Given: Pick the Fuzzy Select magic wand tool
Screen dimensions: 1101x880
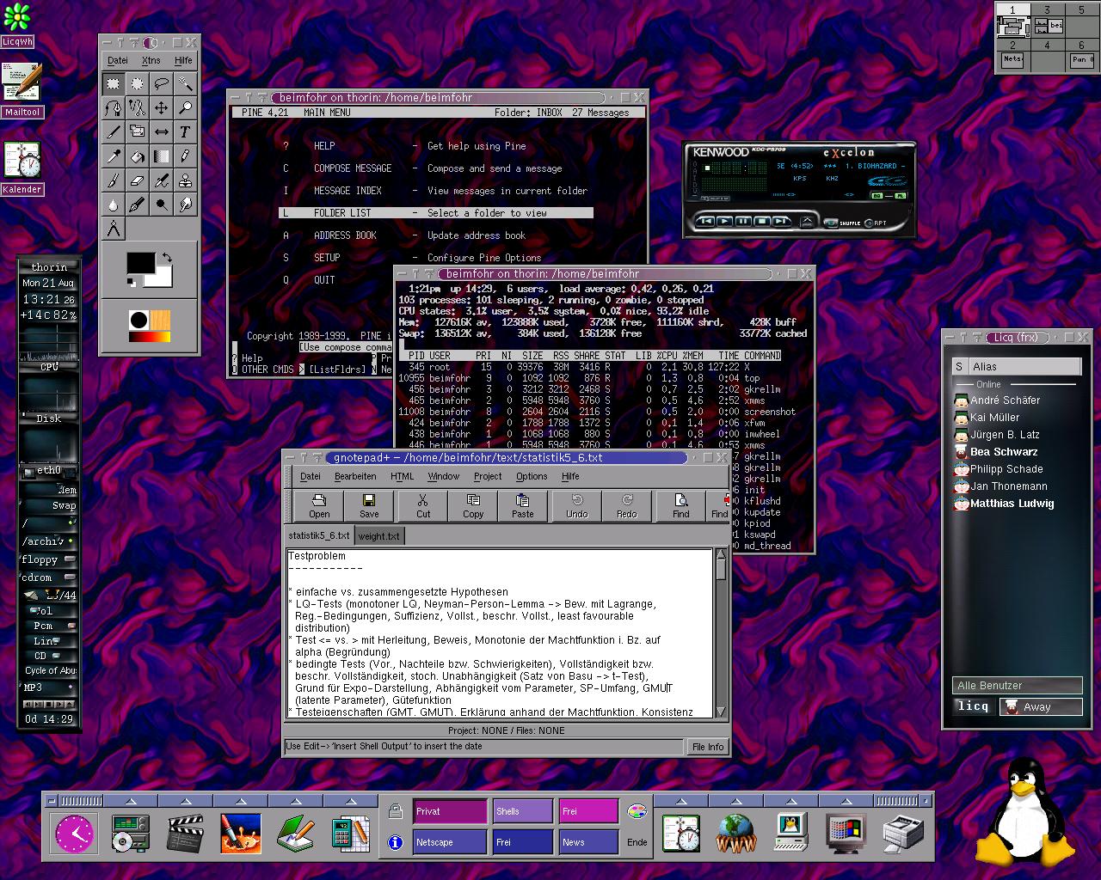Looking at the screenshot, I should (x=185, y=83).
